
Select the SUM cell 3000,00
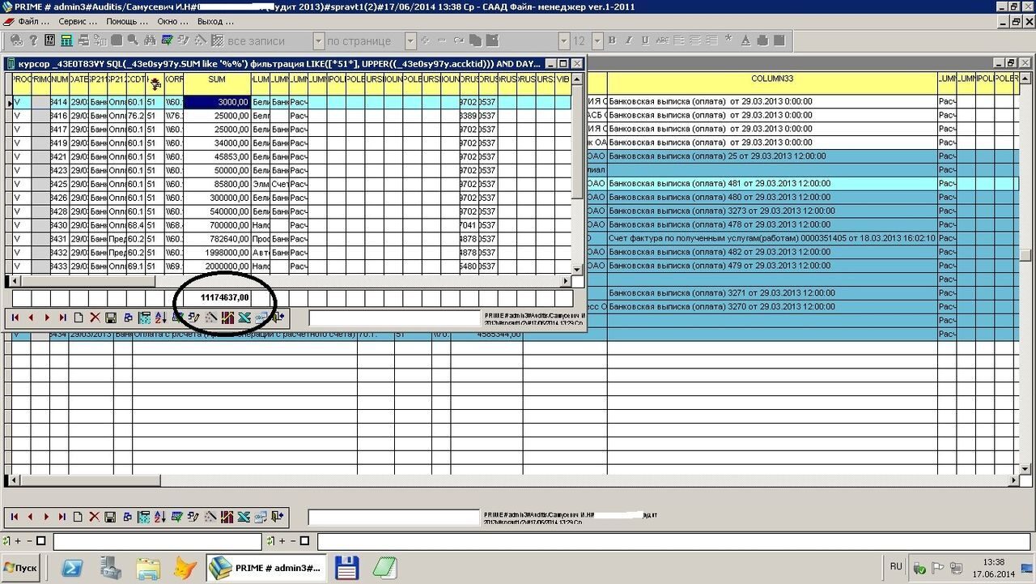[217, 102]
